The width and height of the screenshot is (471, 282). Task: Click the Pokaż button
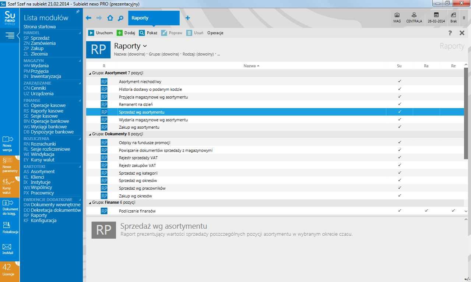(x=148, y=33)
